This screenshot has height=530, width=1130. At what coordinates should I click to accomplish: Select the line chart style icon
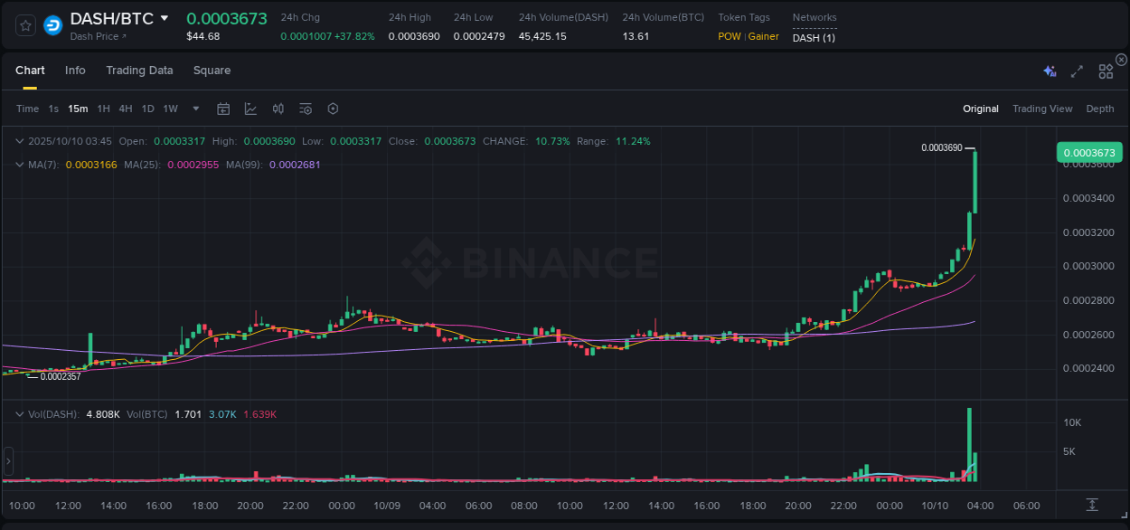[250, 109]
